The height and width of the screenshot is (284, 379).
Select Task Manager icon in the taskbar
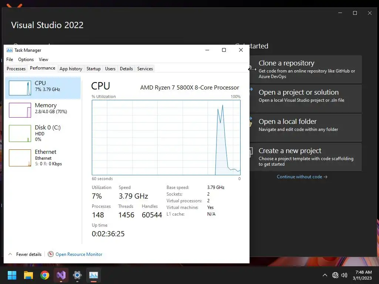(94, 275)
